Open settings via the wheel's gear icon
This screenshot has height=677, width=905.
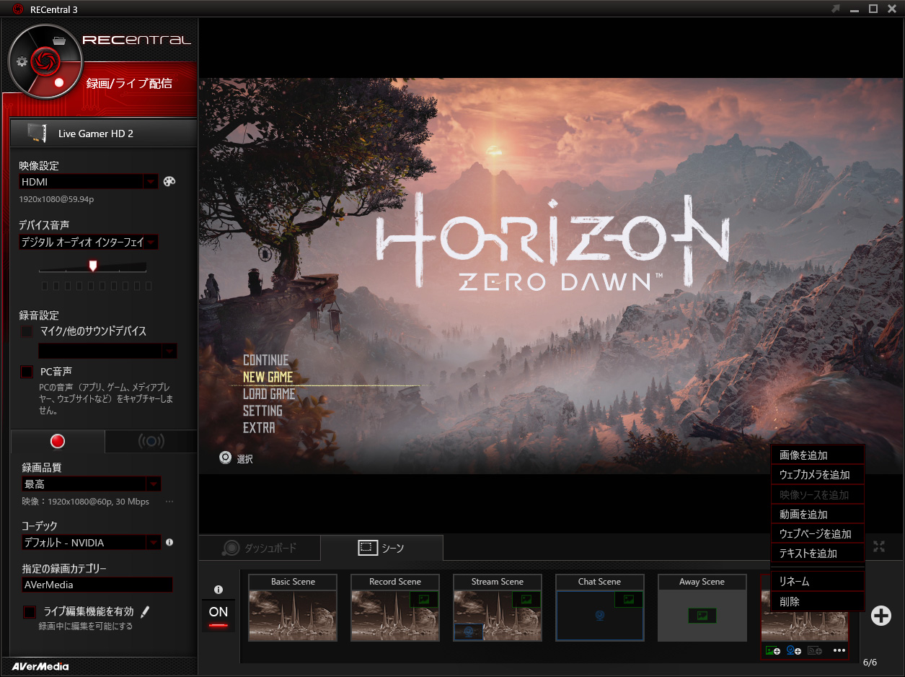coord(22,61)
